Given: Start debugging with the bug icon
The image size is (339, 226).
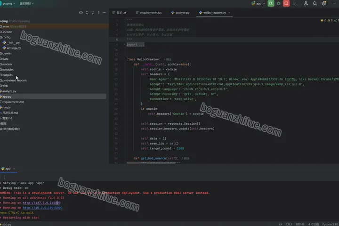Looking at the screenshot, I should (x=278, y=3).
